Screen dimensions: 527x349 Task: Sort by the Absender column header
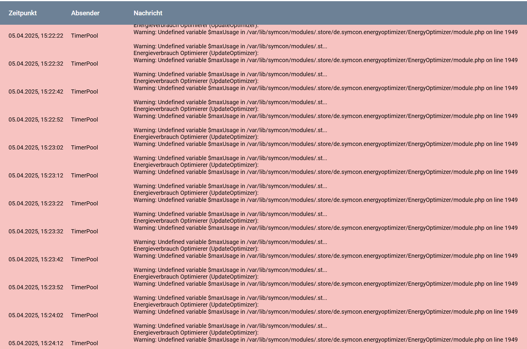[85, 13]
